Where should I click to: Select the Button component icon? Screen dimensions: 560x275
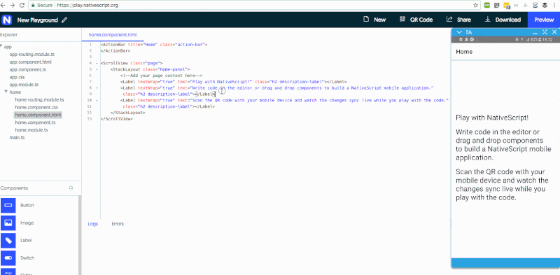point(8,205)
